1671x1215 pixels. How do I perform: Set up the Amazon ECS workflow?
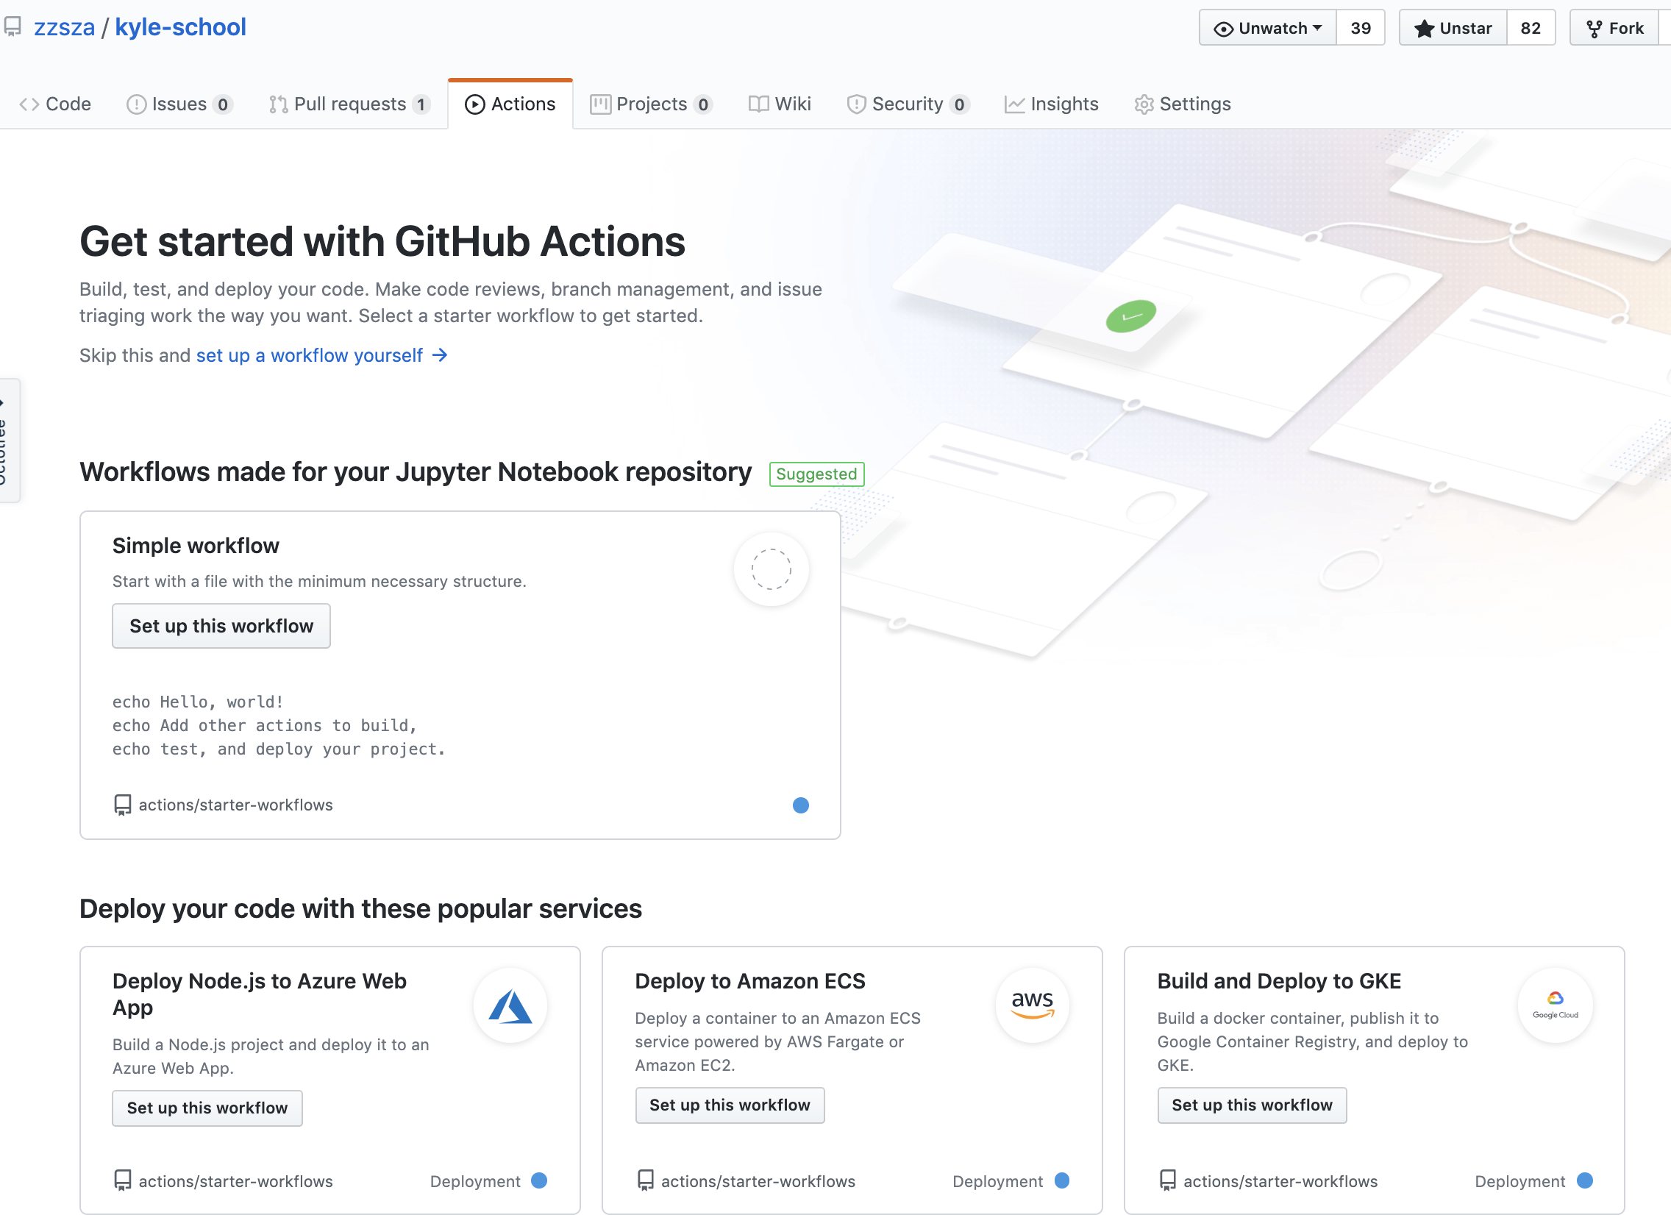click(730, 1105)
